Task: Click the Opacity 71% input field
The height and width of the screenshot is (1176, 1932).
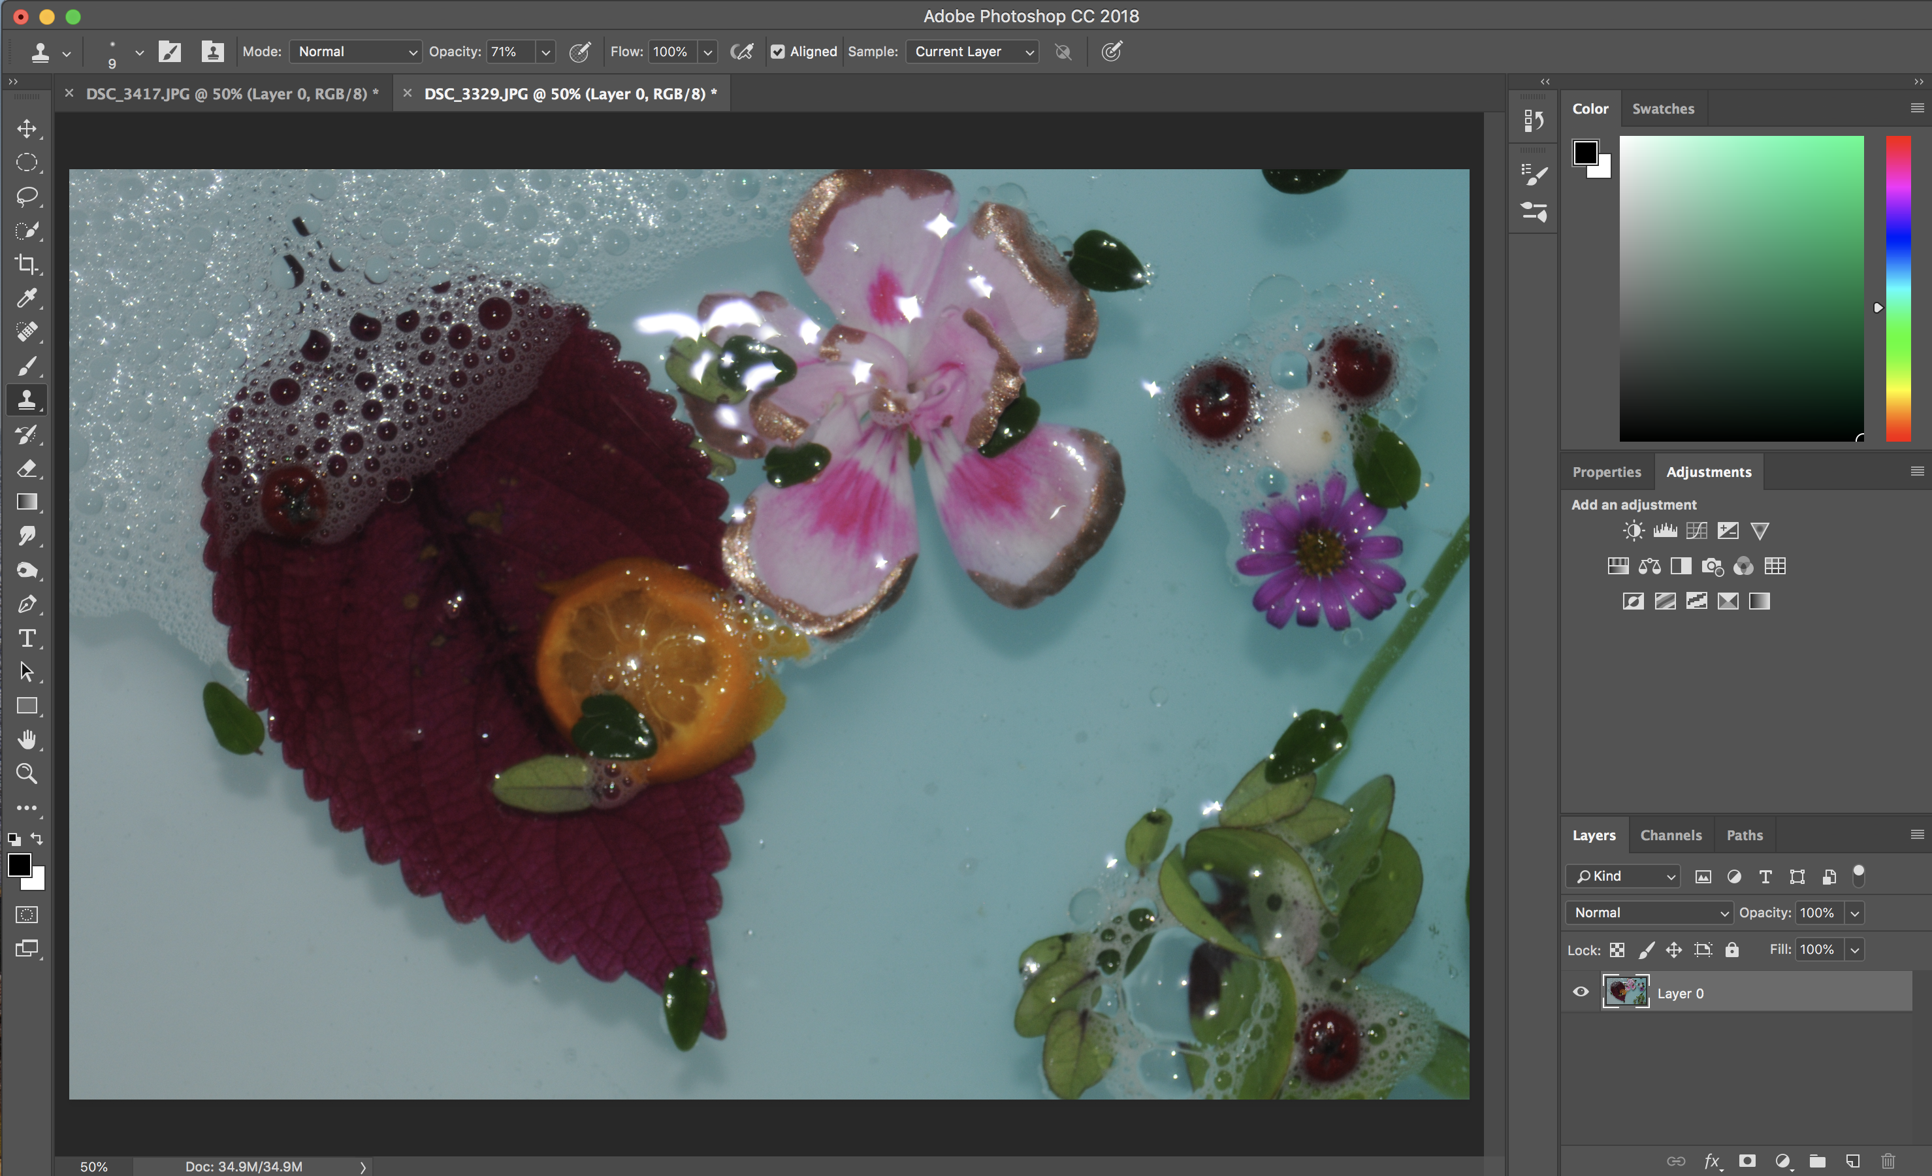Action: tap(509, 52)
